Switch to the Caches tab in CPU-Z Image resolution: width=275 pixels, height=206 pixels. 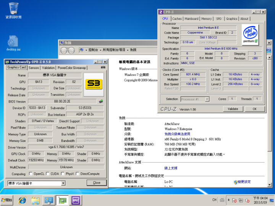coord(177,19)
